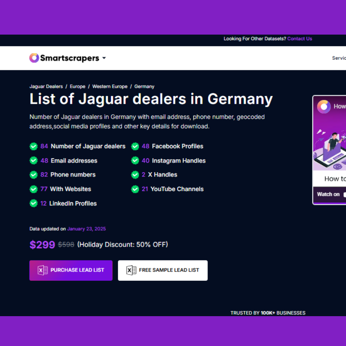The height and width of the screenshot is (346, 346).
Task: Open the Services menu item
Action: point(339,58)
